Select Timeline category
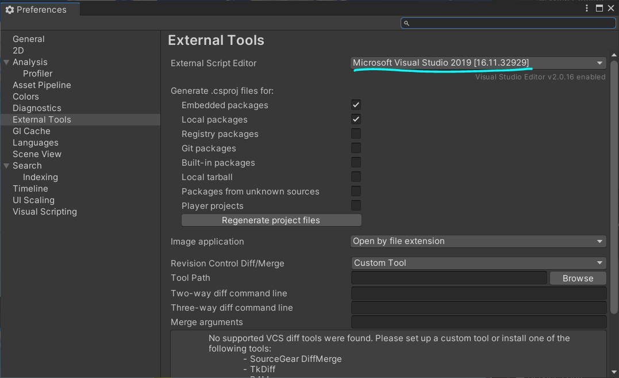The width and height of the screenshot is (619, 378). pos(30,188)
